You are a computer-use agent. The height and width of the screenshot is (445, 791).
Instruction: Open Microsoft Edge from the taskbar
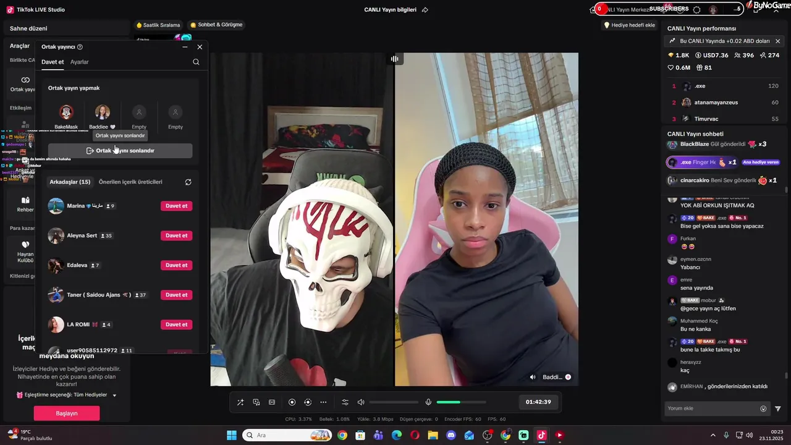pyautogui.click(x=397, y=435)
